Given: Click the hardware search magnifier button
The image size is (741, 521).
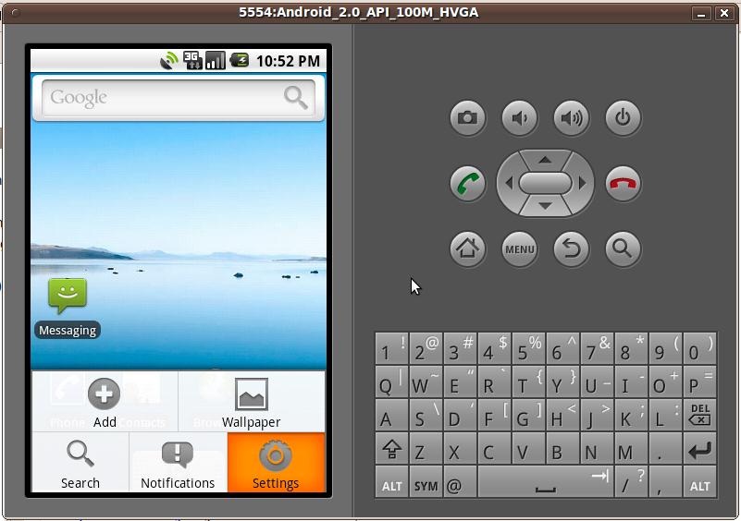Looking at the screenshot, I should [x=623, y=249].
